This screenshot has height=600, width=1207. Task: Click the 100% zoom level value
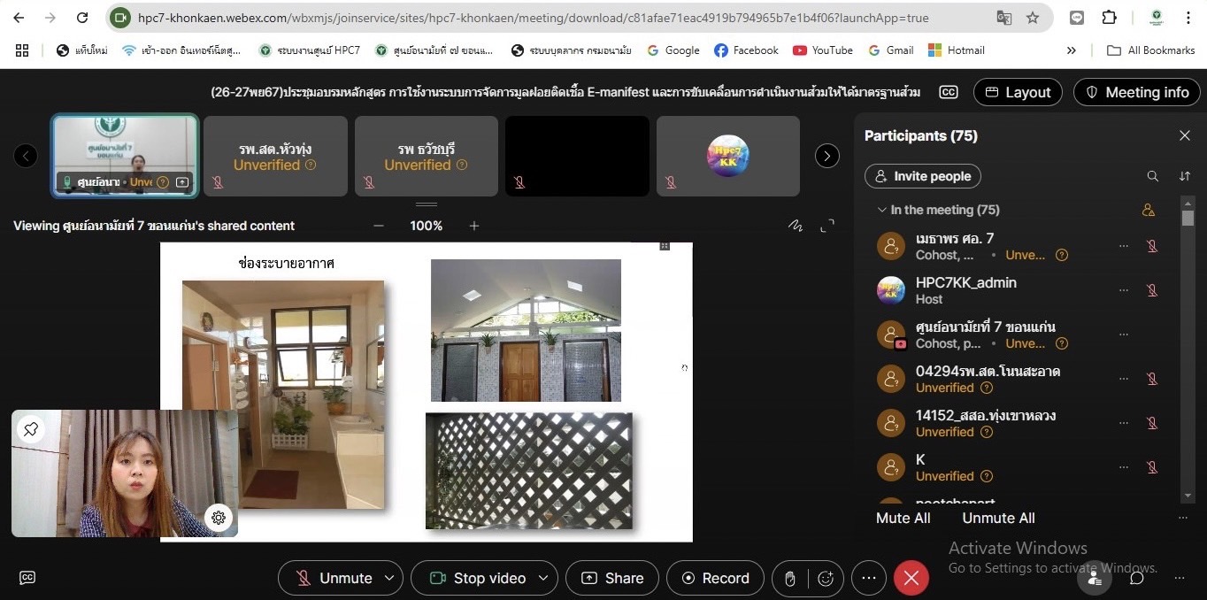click(426, 226)
